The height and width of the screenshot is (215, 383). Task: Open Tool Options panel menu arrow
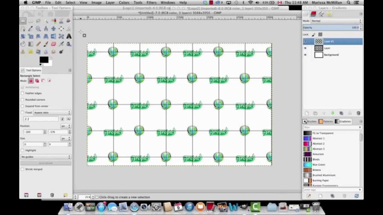[x=70, y=70]
